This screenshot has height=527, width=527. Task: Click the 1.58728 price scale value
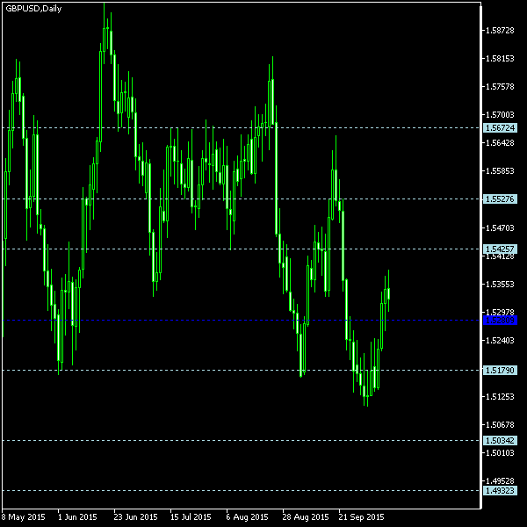[500, 31]
